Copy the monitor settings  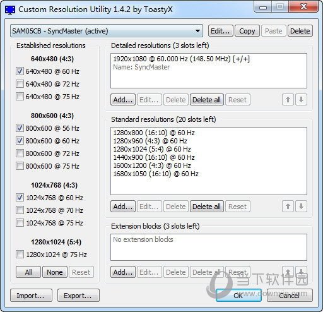click(x=247, y=31)
